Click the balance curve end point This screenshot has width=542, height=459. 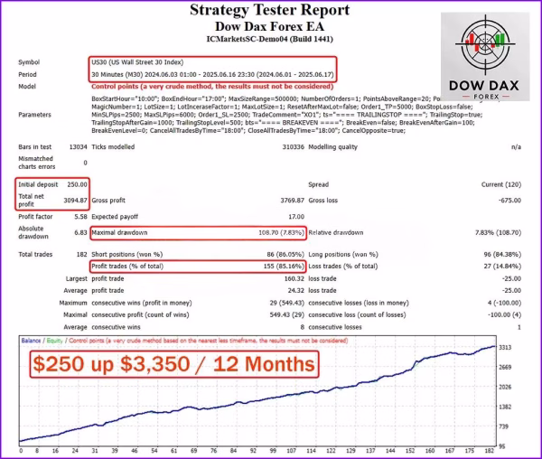(x=495, y=346)
